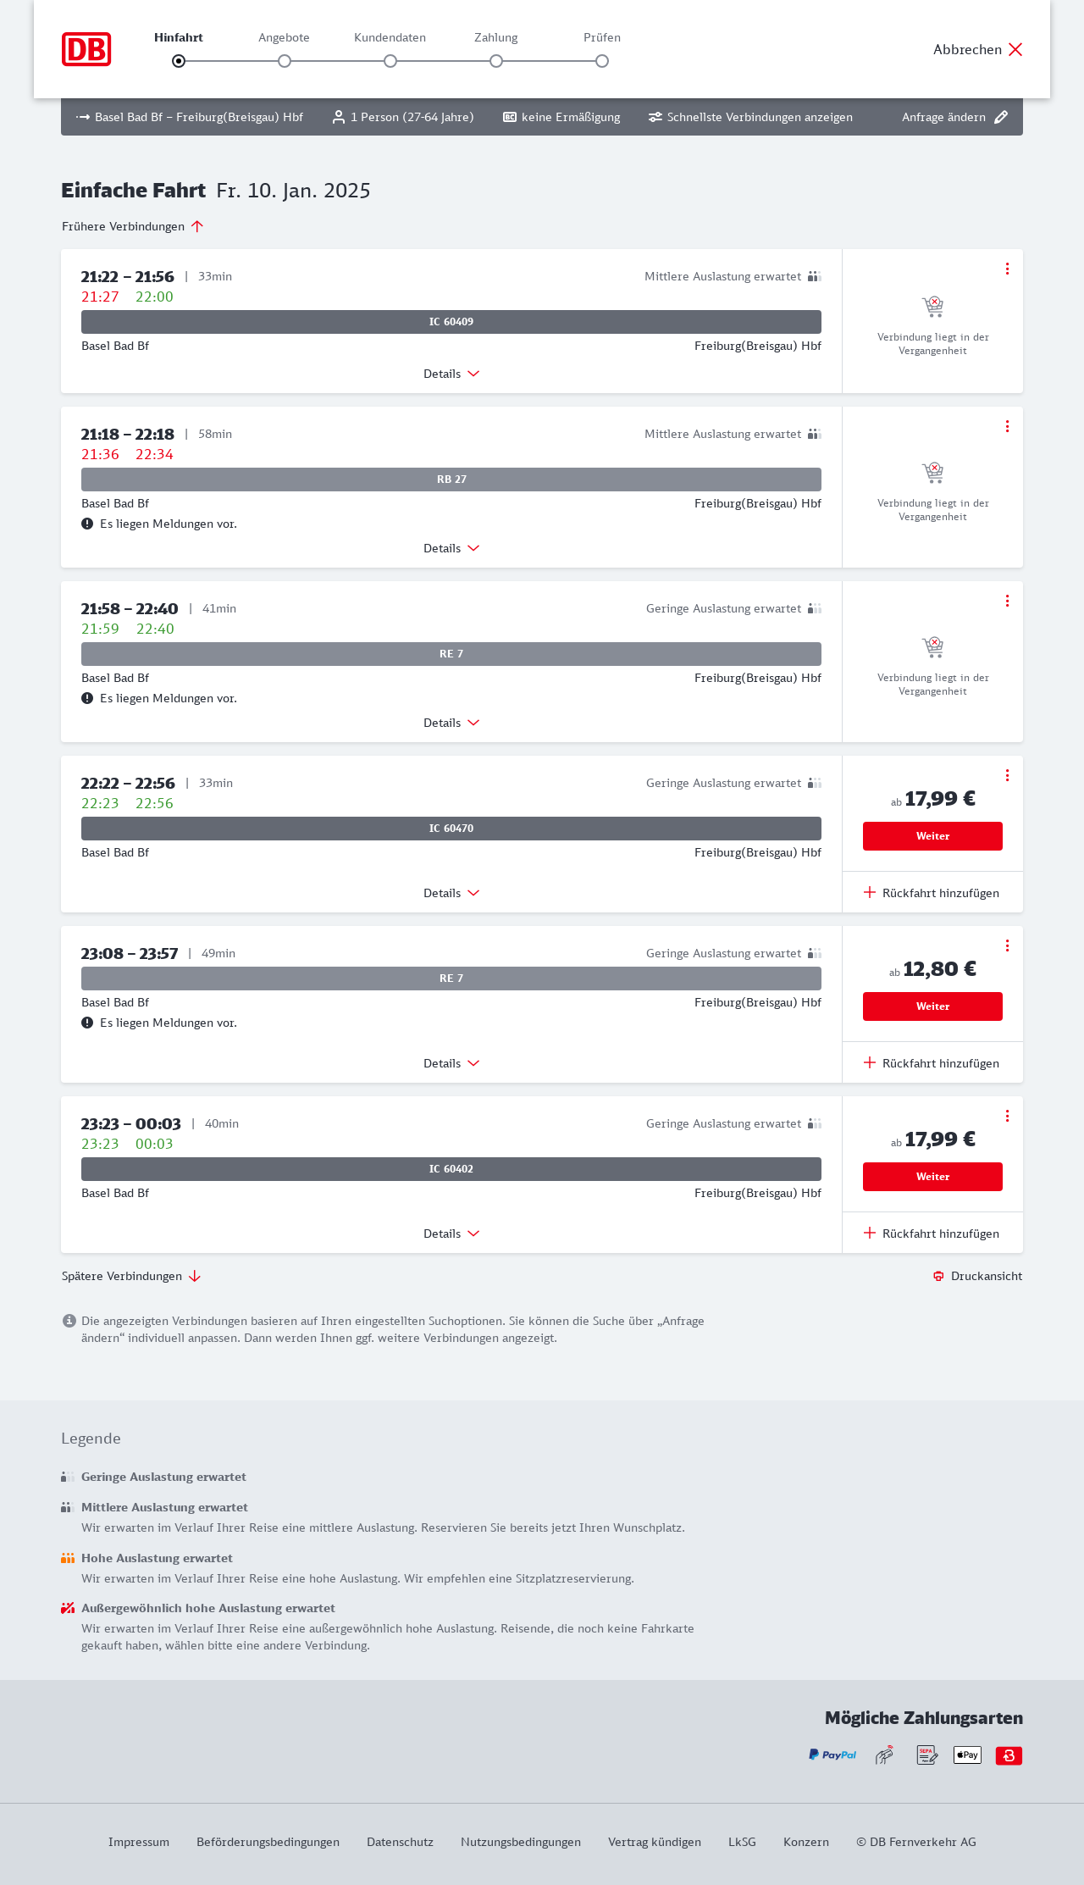Click the printer icon for Druckansicht
The image size is (1084, 1885).
pos(938,1276)
